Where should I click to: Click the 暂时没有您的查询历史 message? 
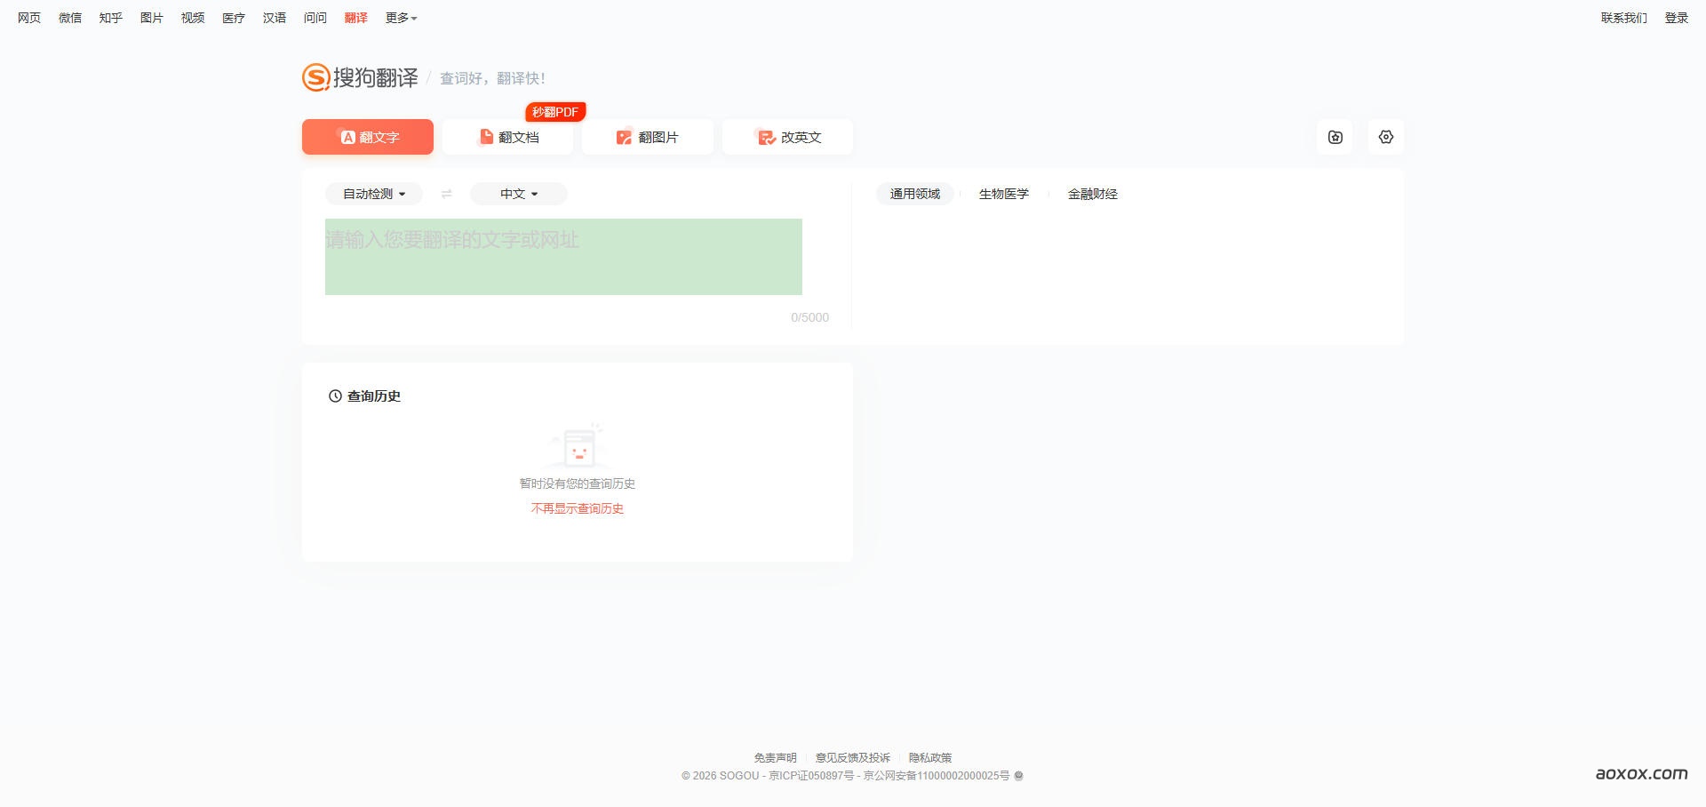[578, 483]
